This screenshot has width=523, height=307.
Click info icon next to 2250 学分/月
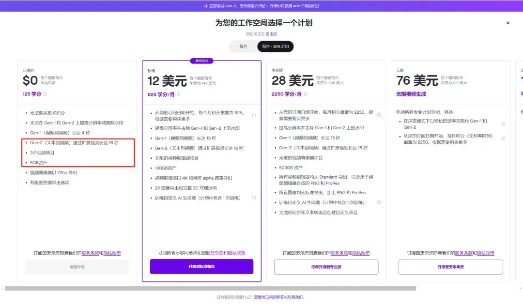click(306, 94)
